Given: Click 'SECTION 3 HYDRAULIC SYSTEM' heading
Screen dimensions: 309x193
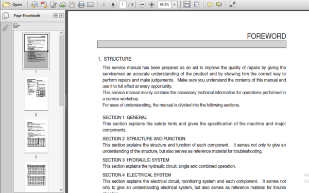Looking at the screenshot, I should 136,160.
